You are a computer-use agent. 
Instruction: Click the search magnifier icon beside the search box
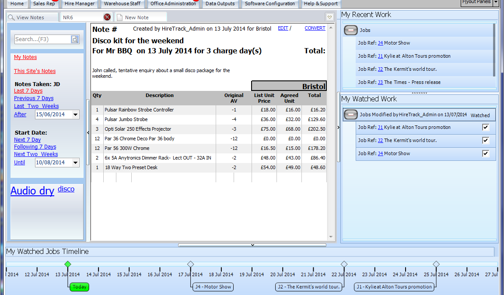click(x=75, y=39)
